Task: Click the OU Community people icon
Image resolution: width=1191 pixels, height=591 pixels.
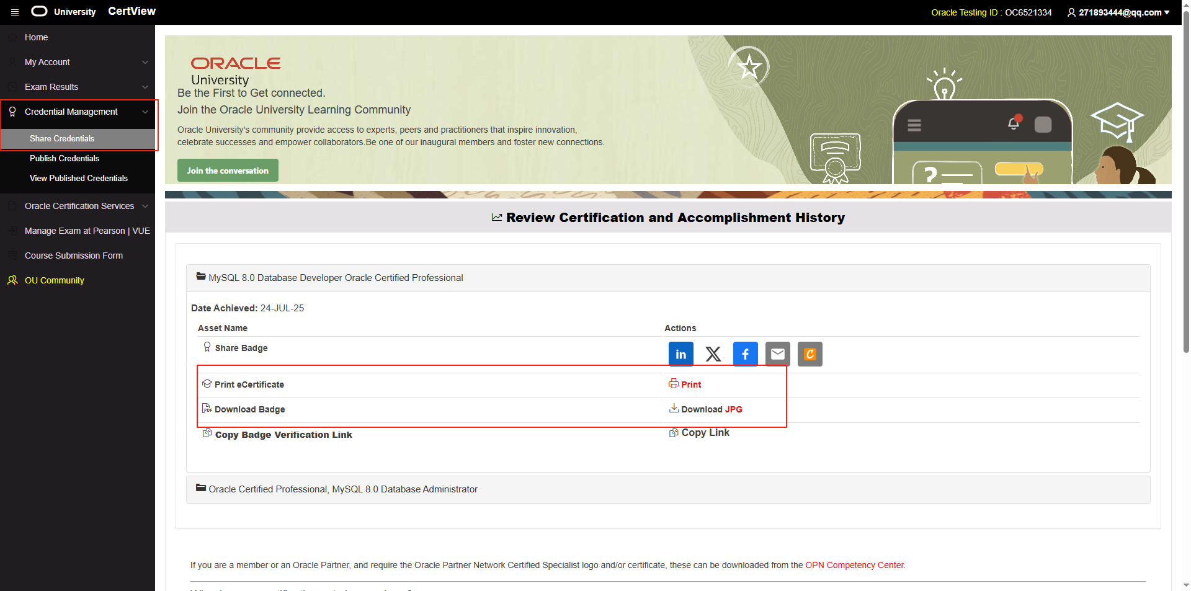Action: (12, 280)
